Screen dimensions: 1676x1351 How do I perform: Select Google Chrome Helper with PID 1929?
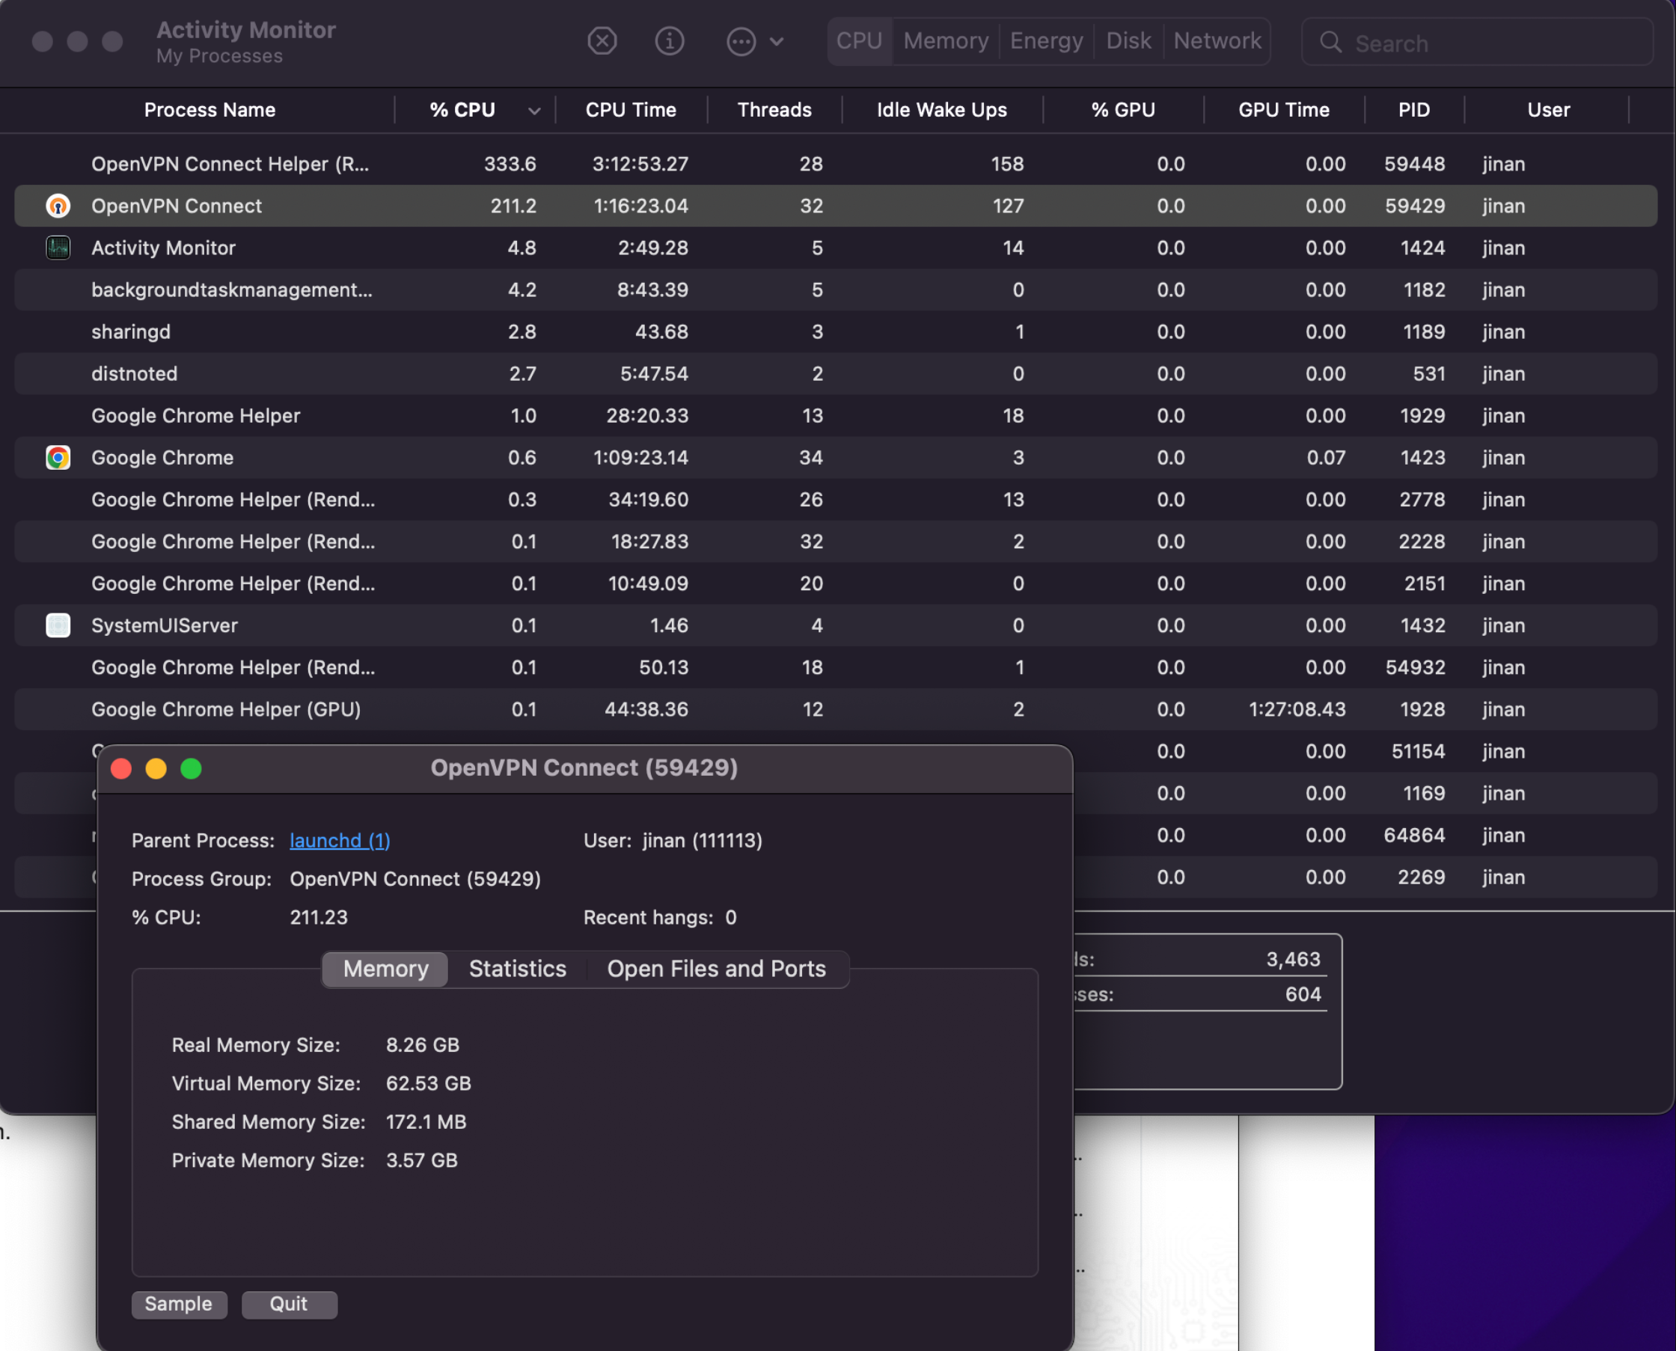[x=836, y=416]
